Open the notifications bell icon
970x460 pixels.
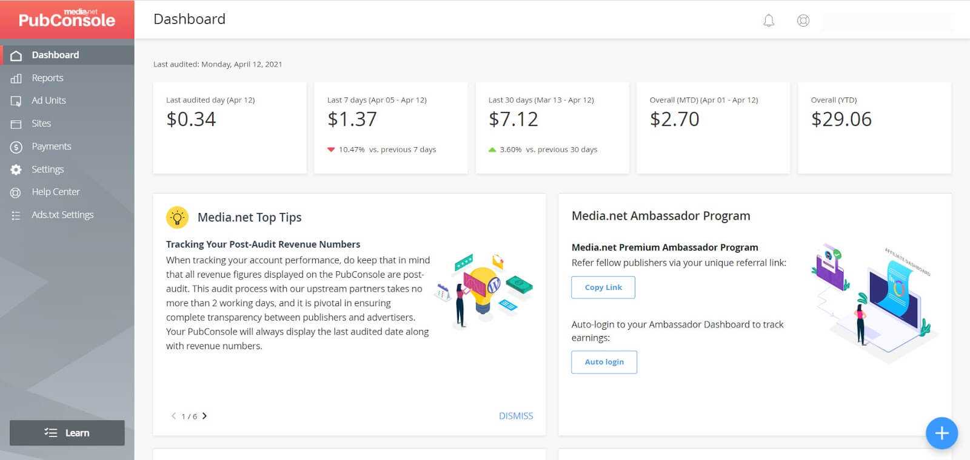[x=769, y=21]
